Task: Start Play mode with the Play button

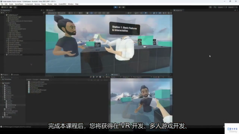Action: [x=115, y=7]
